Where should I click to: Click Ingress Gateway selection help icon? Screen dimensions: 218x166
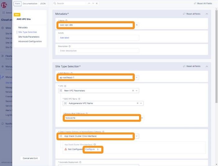pos(103,132)
